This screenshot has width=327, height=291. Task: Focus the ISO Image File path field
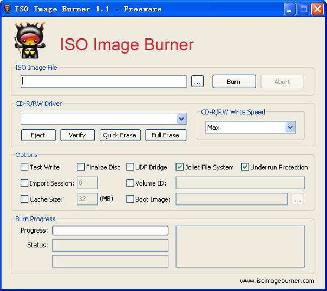(104, 82)
